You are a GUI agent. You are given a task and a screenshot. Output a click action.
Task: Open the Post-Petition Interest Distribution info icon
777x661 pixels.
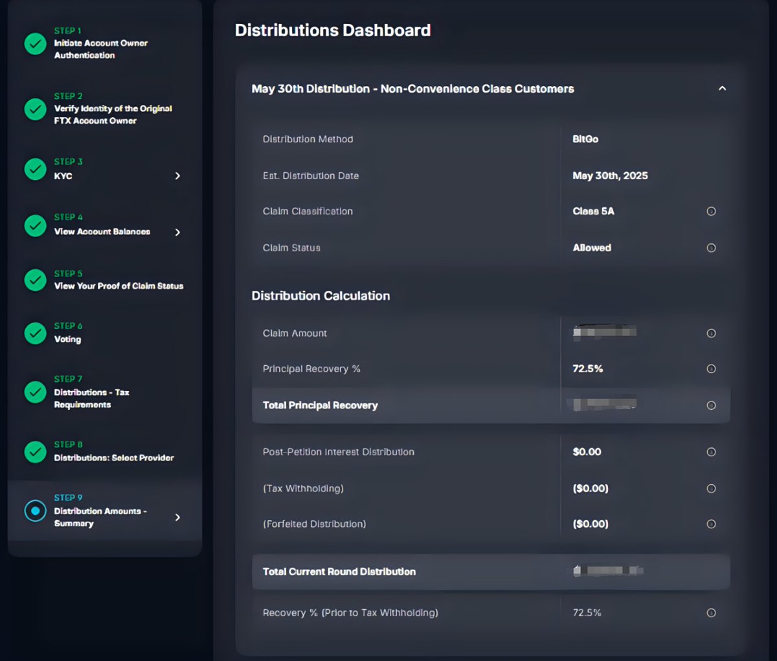(x=711, y=452)
